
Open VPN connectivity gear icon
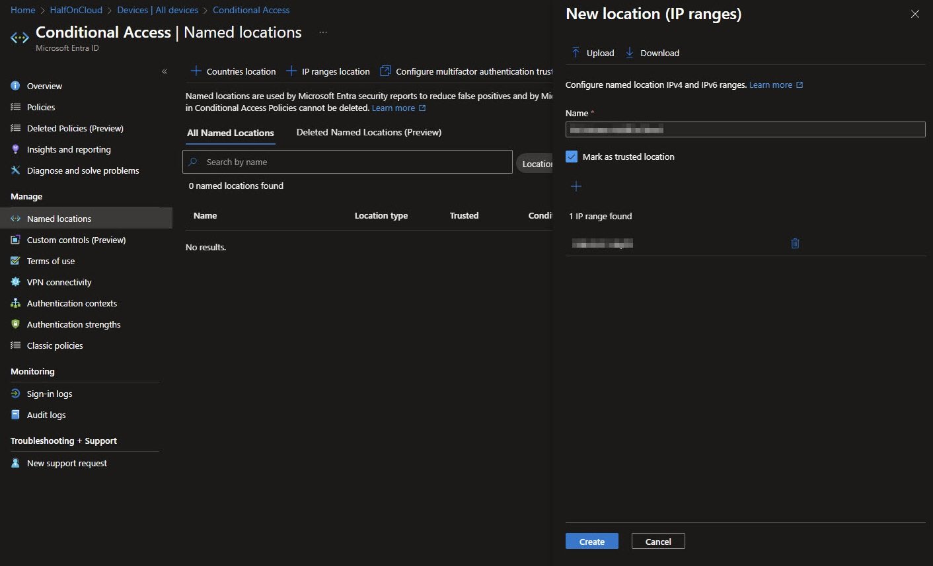(x=16, y=282)
